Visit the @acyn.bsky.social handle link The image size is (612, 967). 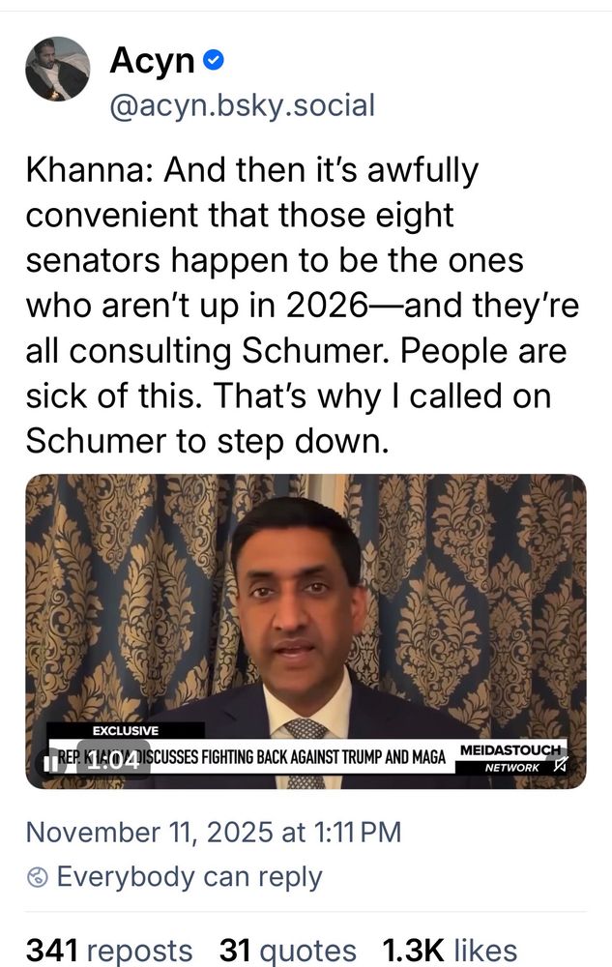click(243, 105)
